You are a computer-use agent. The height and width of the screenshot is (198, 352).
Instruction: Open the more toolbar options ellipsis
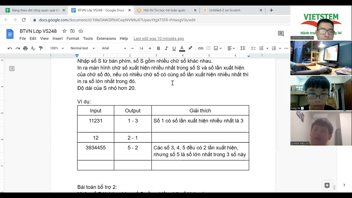coord(286,48)
